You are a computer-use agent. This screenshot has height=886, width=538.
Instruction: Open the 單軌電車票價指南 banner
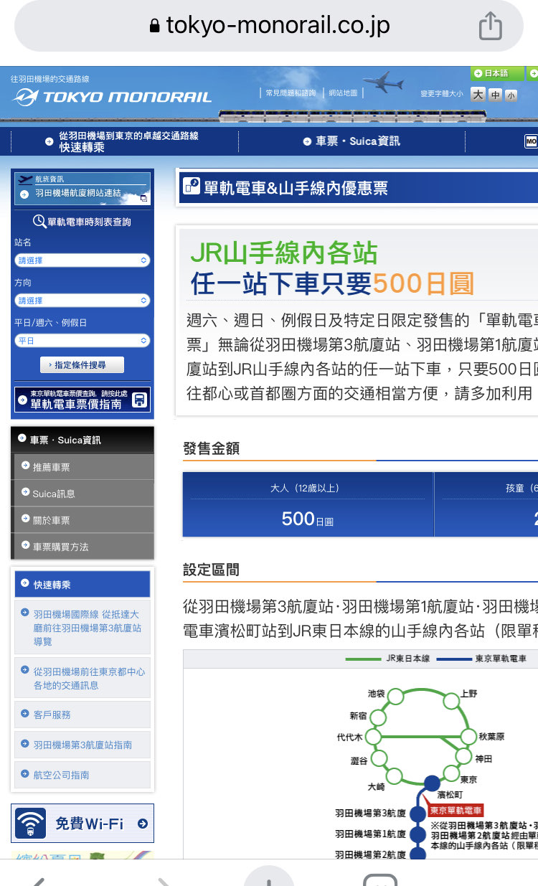click(82, 400)
